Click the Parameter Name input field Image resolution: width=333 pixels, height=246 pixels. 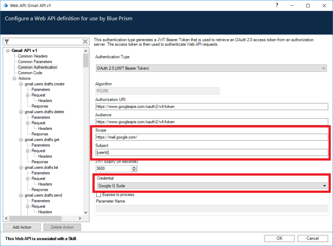point(212,208)
